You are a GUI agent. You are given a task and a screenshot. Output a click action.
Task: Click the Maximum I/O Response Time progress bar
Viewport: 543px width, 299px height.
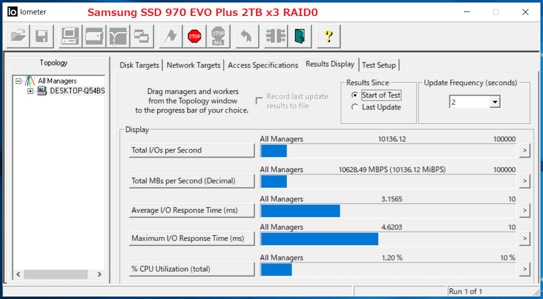[x=388, y=239]
